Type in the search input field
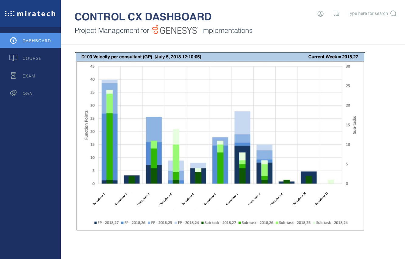Image resolution: width=405 pixels, height=259 pixels. (x=368, y=14)
